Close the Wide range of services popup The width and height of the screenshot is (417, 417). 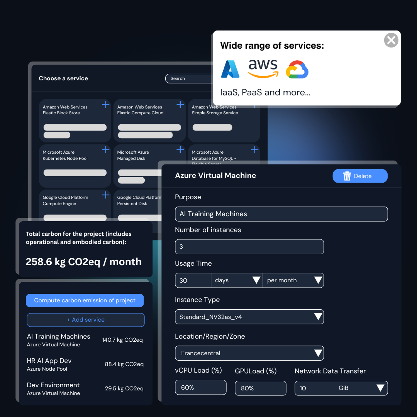391,40
